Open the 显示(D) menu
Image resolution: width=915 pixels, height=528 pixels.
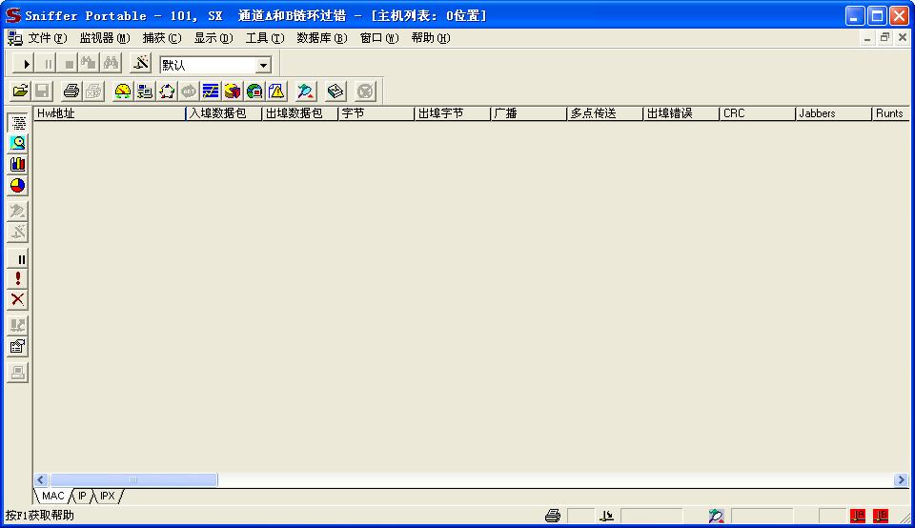[213, 38]
